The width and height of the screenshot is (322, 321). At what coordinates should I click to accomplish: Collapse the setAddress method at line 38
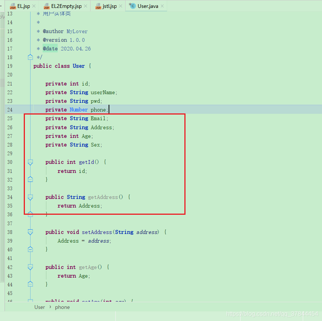30,232
